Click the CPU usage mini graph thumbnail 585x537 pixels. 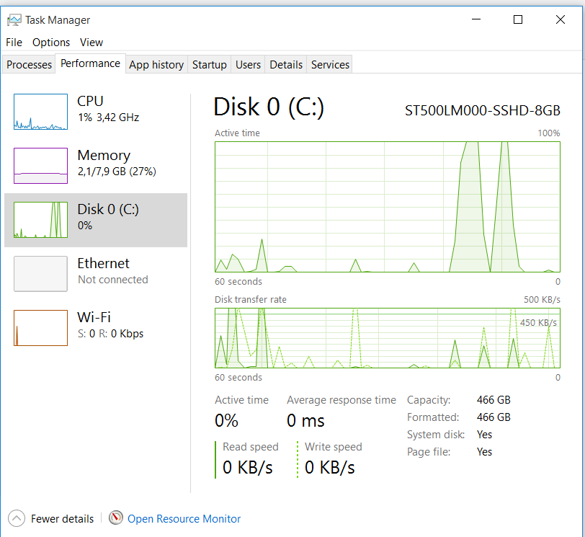coord(40,112)
